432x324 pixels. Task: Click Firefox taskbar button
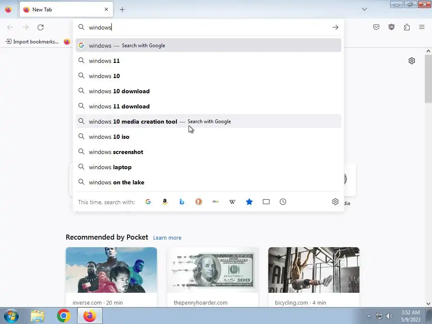(x=90, y=316)
